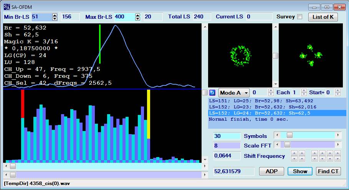
Task: Click left arrow of the lavender horizontal scrollbar
Action: pos(6,175)
